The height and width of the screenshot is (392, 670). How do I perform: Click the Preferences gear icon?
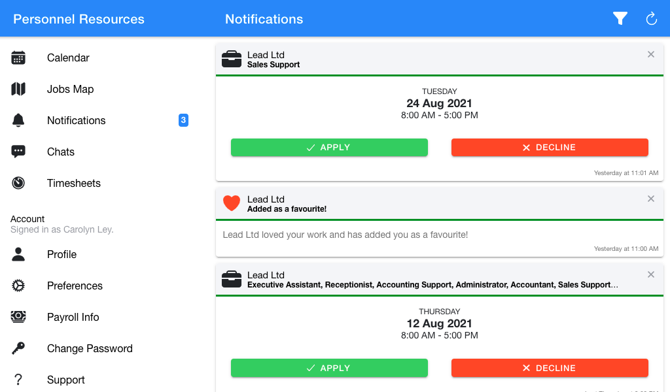(18, 286)
